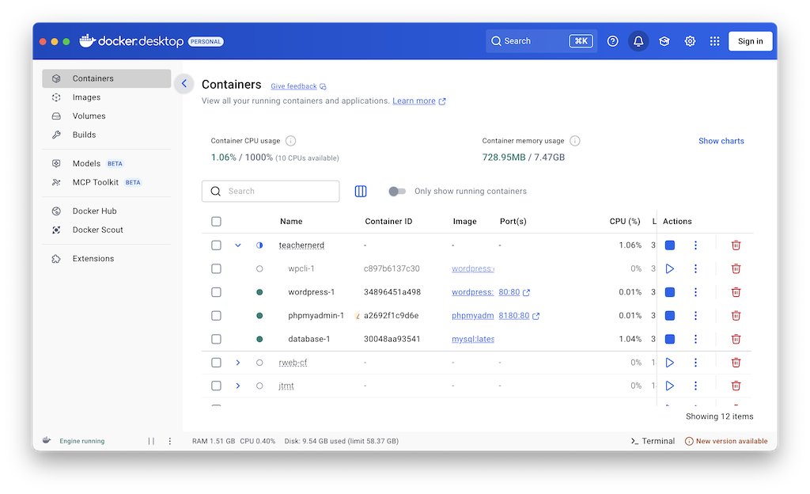This screenshot has height=494, width=810.
Task: Open the Learn more link
Action: tap(419, 101)
